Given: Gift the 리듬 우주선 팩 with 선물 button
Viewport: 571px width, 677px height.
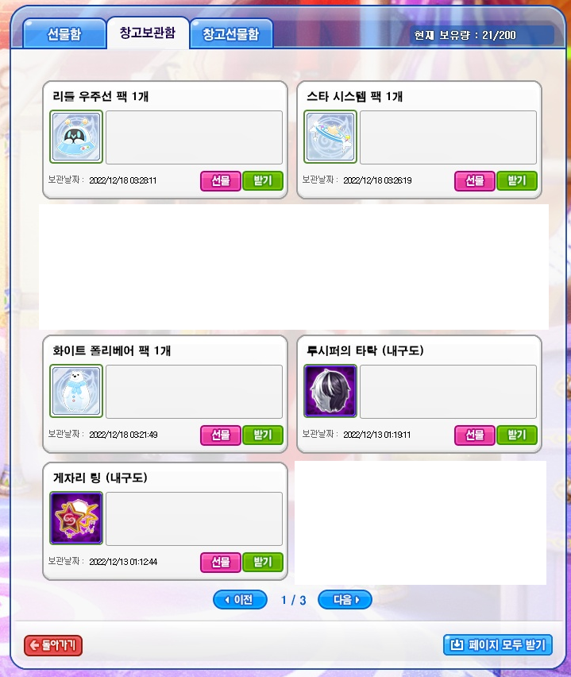Looking at the screenshot, I should click(x=221, y=181).
